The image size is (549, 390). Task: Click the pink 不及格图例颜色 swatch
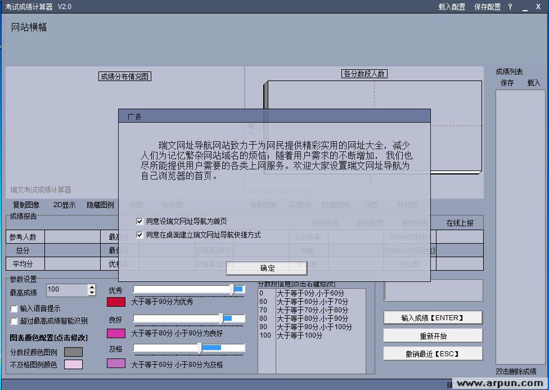coord(73,365)
